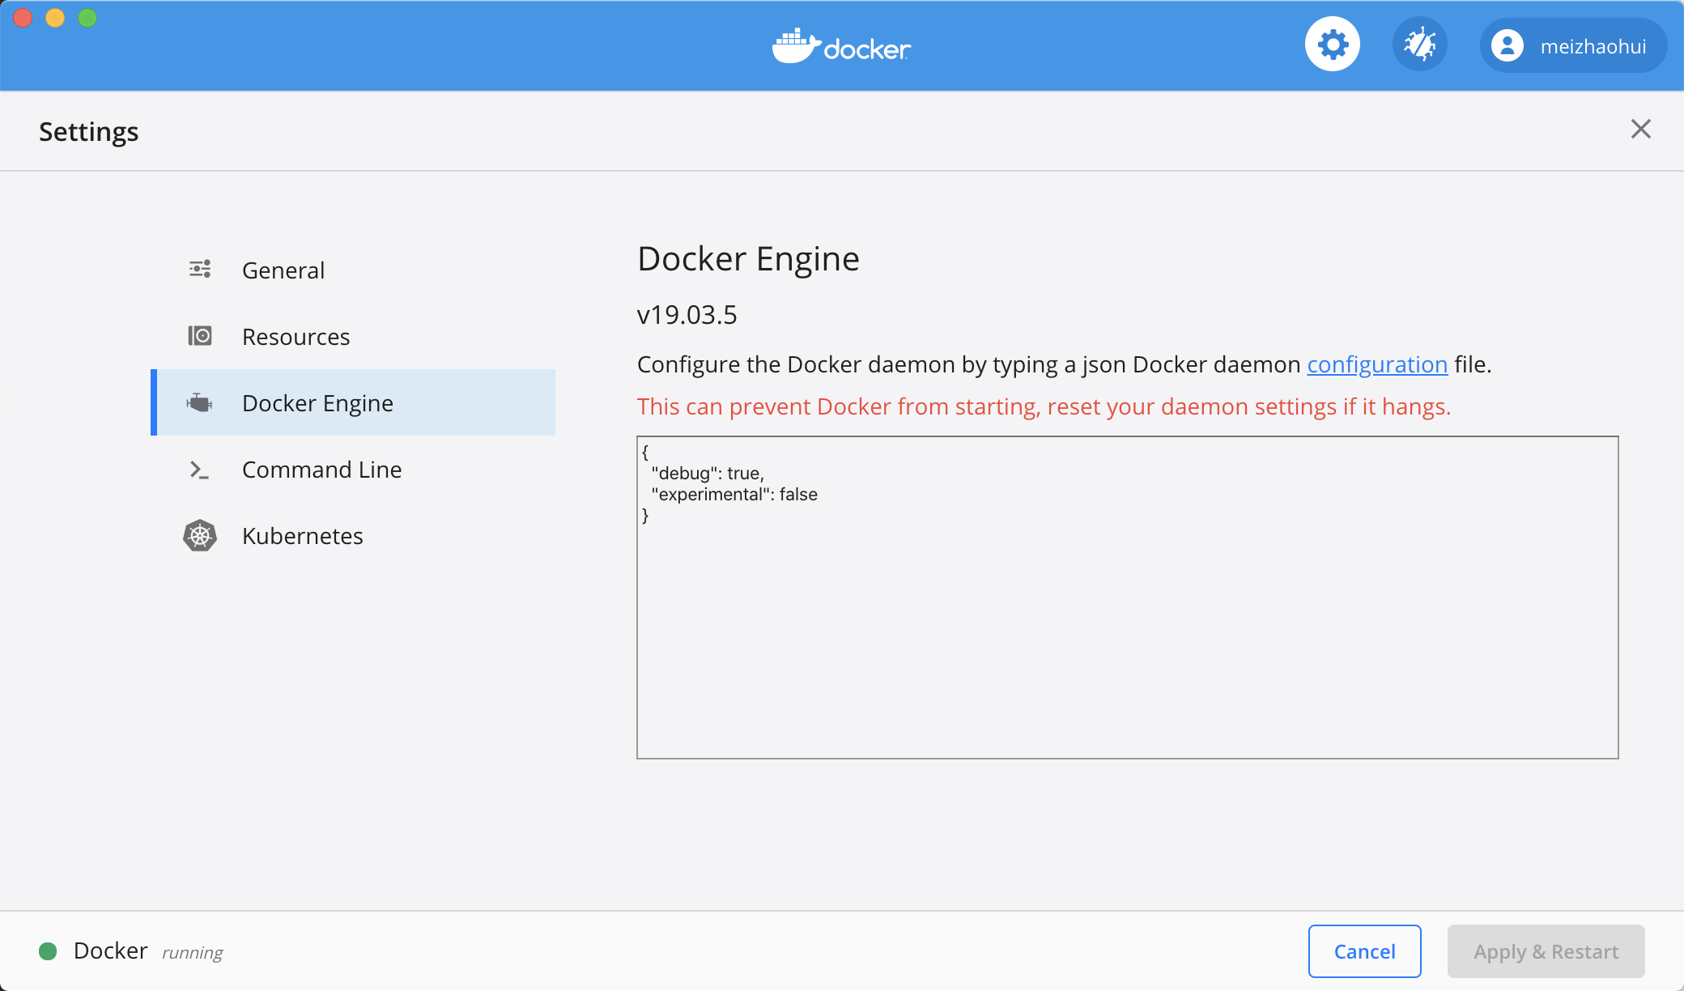Image resolution: width=1684 pixels, height=991 pixels.
Task: Click the macOS green zoom button
Action: coord(87,17)
